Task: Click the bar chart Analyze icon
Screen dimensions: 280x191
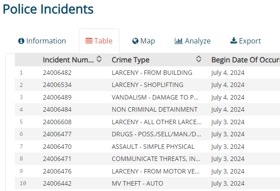Action: tap(179, 41)
